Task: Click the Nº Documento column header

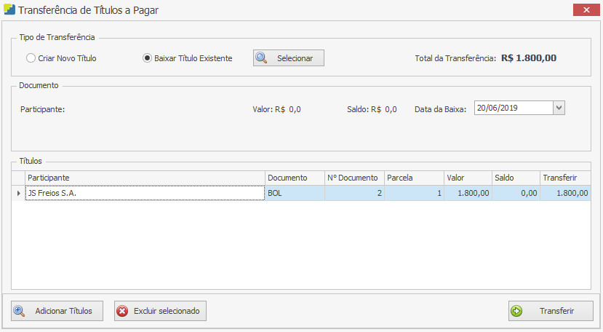Action: click(354, 178)
